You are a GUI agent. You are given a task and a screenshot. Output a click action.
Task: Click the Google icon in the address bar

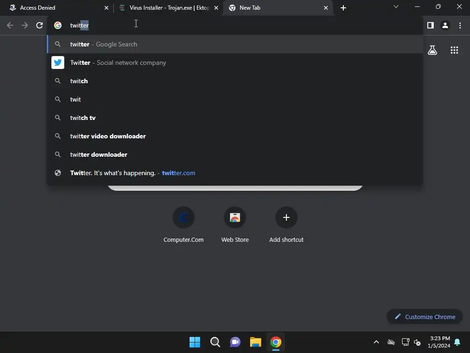58,26
